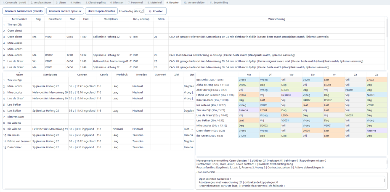Click Herstel open diensten button
This screenshot has height=192, width=390.
click(x=101, y=11)
